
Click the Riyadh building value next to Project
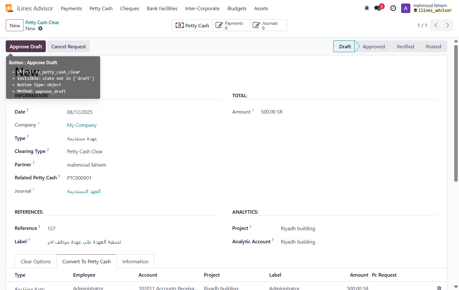click(x=298, y=229)
